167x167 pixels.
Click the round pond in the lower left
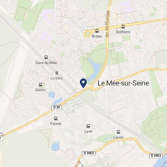(55, 147)
